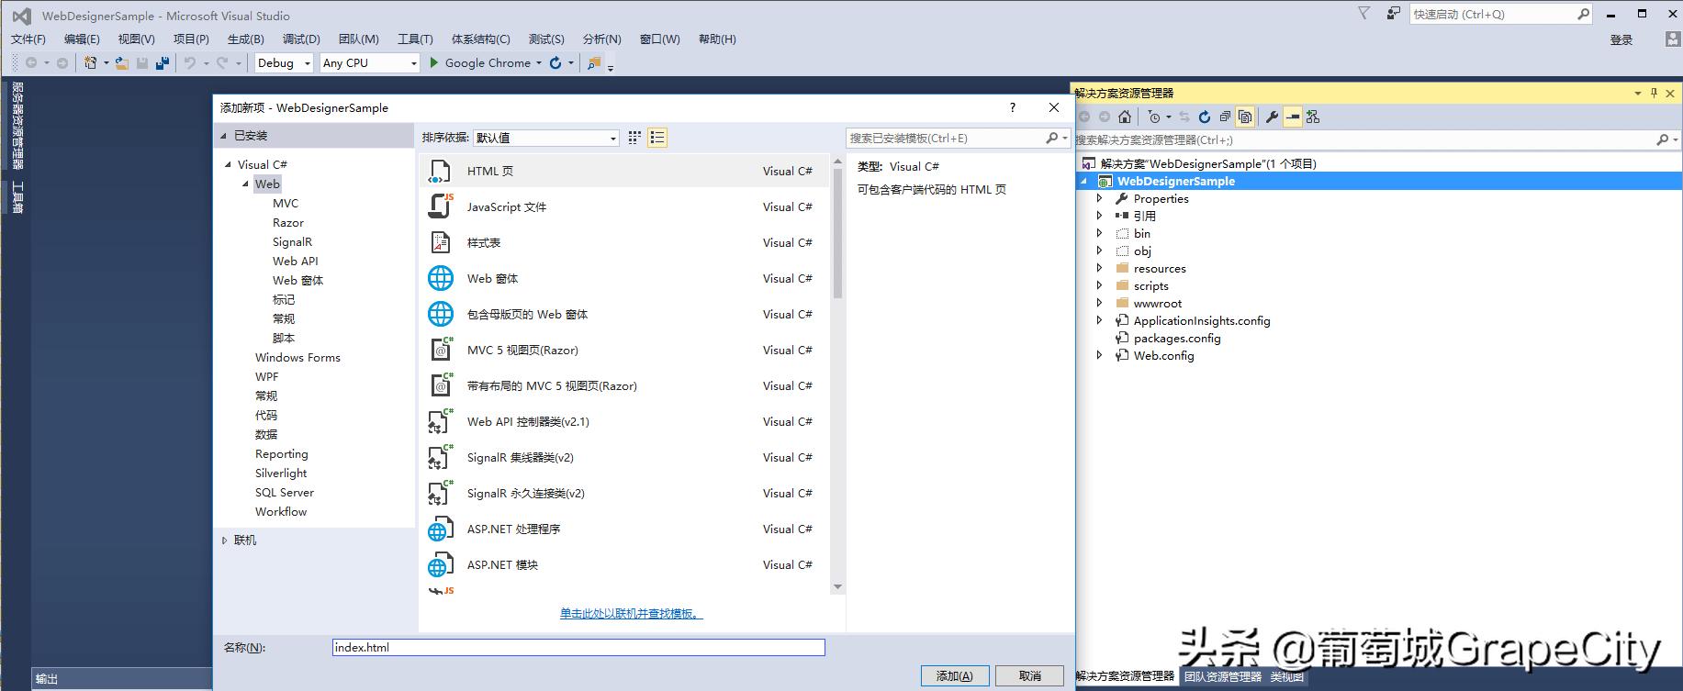Open Properties via the wrench icon
Screen dimensions: 1683x691
coord(1272,117)
